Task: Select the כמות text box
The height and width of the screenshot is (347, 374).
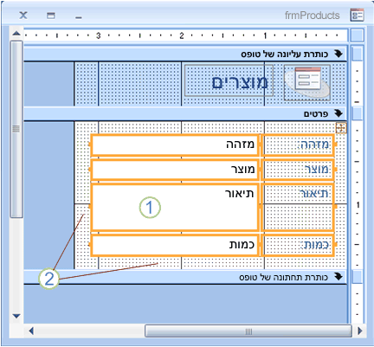Action: pos(174,245)
